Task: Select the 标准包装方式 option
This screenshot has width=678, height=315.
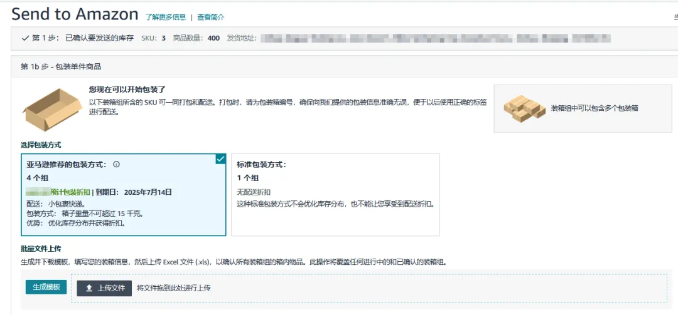Action: click(335, 194)
